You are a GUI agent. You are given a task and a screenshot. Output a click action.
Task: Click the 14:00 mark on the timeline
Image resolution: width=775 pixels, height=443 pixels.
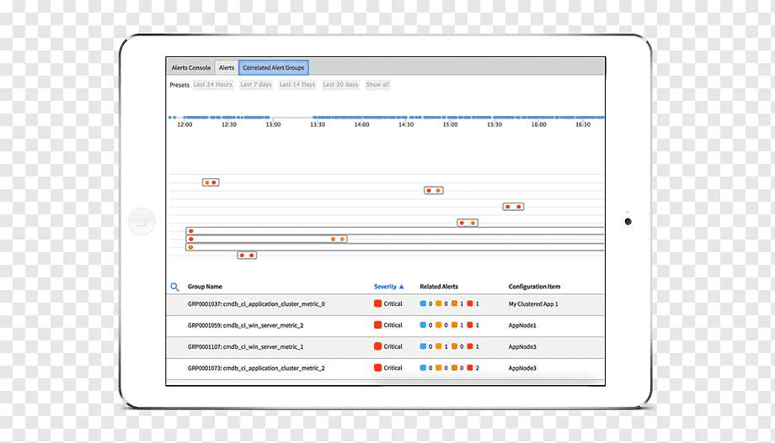coord(361,124)
